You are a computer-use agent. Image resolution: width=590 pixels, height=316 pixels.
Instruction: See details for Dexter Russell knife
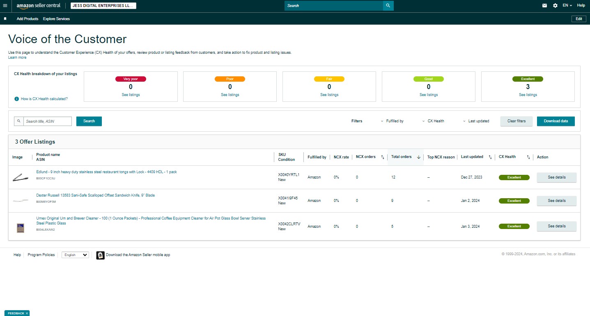click(x=557, y=201)
